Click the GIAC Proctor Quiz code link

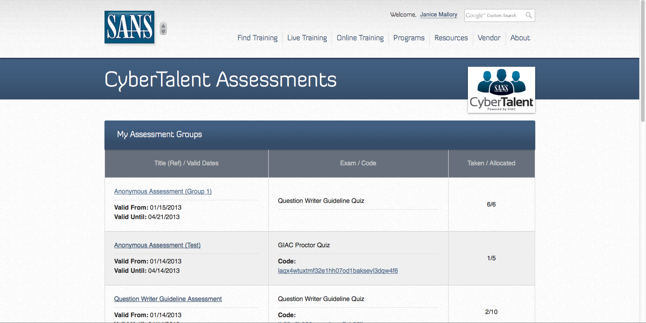tap(338, 271)
